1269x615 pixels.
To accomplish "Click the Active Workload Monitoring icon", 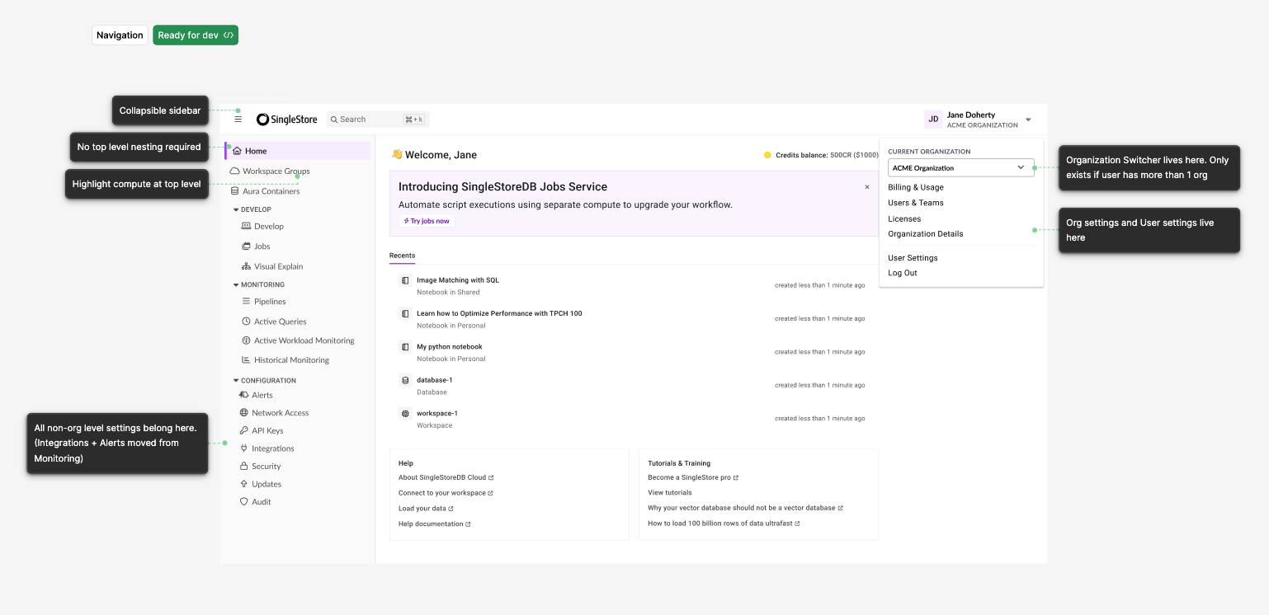I will click(246, 340).
